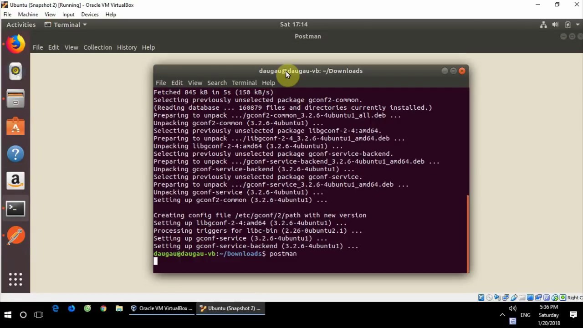Open the Ubuntu network status icon

(543, 25)
